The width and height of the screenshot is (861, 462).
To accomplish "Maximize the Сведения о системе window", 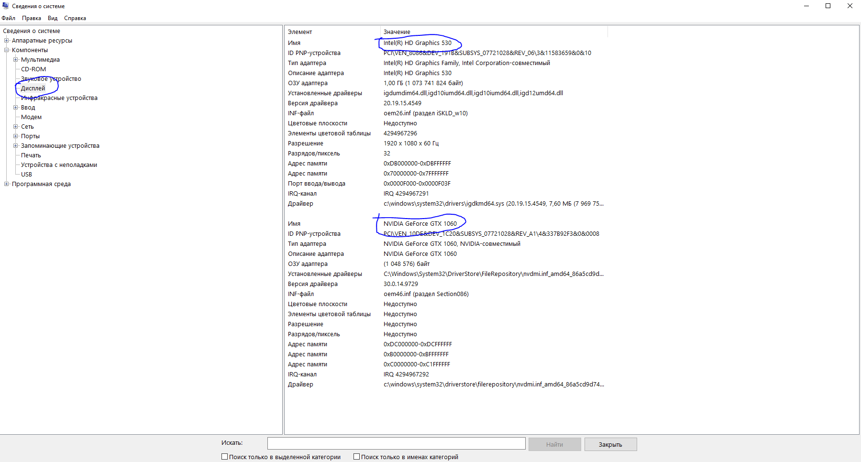I will (828, 6).
